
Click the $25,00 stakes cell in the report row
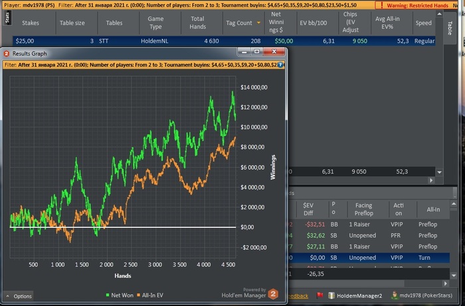coord(25,41)
